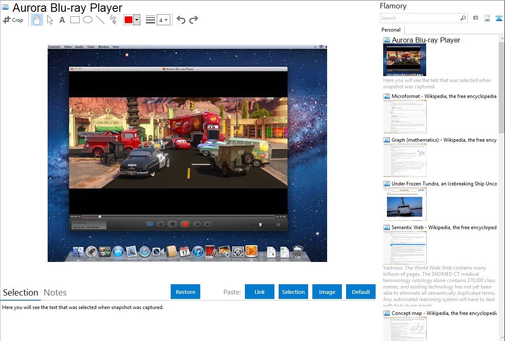
Task: Click the Paste Selection button
Action: [x=293, y=292]
